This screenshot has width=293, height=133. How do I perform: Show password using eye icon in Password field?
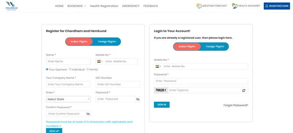(x=138, y=99)
